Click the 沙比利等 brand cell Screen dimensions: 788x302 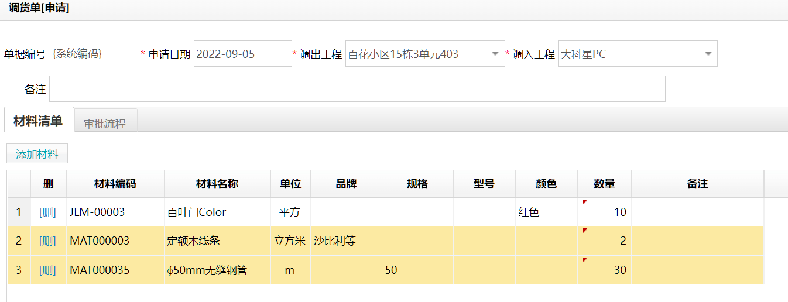coord(346,241)
